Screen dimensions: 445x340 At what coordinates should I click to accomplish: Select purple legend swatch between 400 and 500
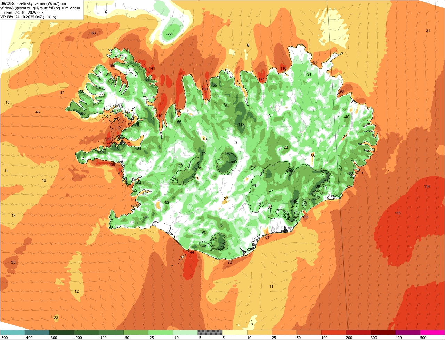coord(408,332)
